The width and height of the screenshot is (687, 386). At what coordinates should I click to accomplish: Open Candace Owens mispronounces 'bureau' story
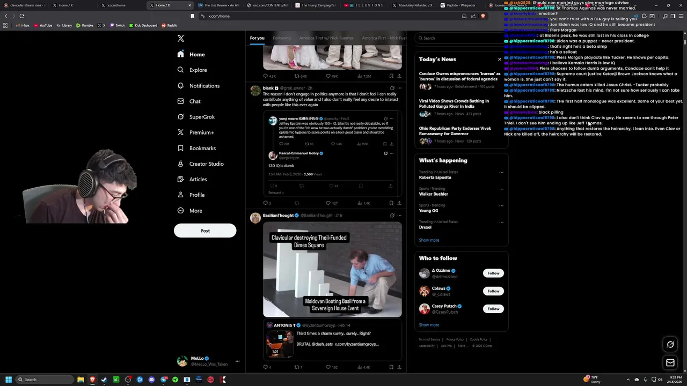click(x=461, y=81)
